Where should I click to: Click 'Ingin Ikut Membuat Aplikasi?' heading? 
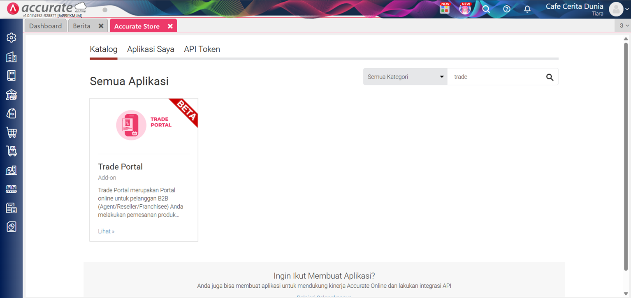pyautogui.click(x=324, y=276)
